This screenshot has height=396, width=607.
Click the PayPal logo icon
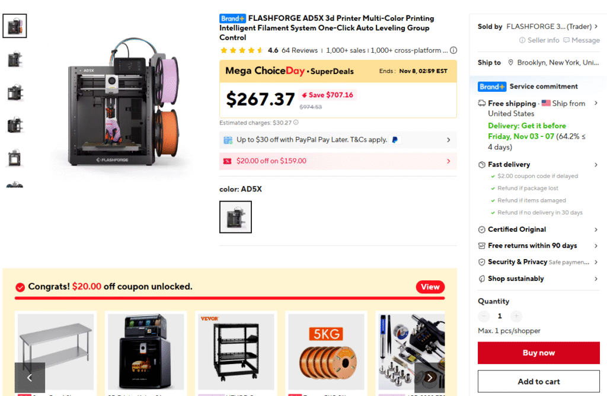pyautogui.click(x=395, y=140)
